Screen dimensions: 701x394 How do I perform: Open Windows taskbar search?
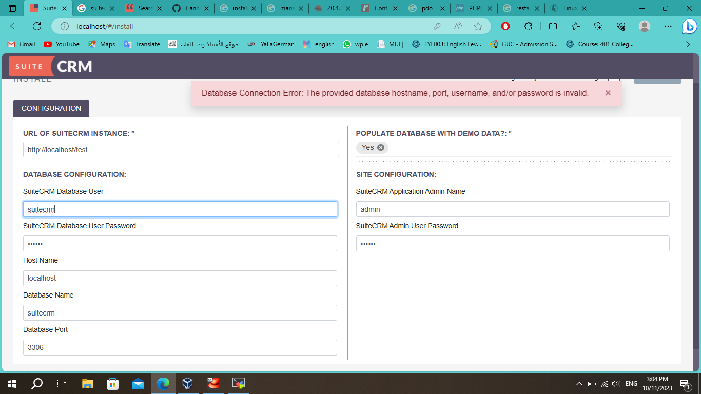37,383
